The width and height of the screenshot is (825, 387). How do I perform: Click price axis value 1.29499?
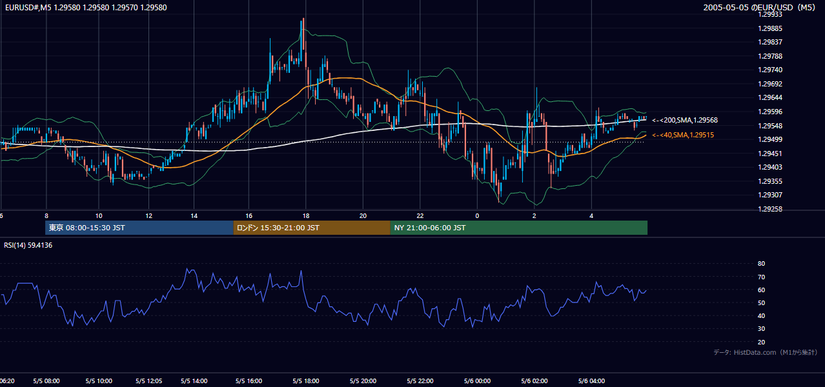tap(771, 139)
